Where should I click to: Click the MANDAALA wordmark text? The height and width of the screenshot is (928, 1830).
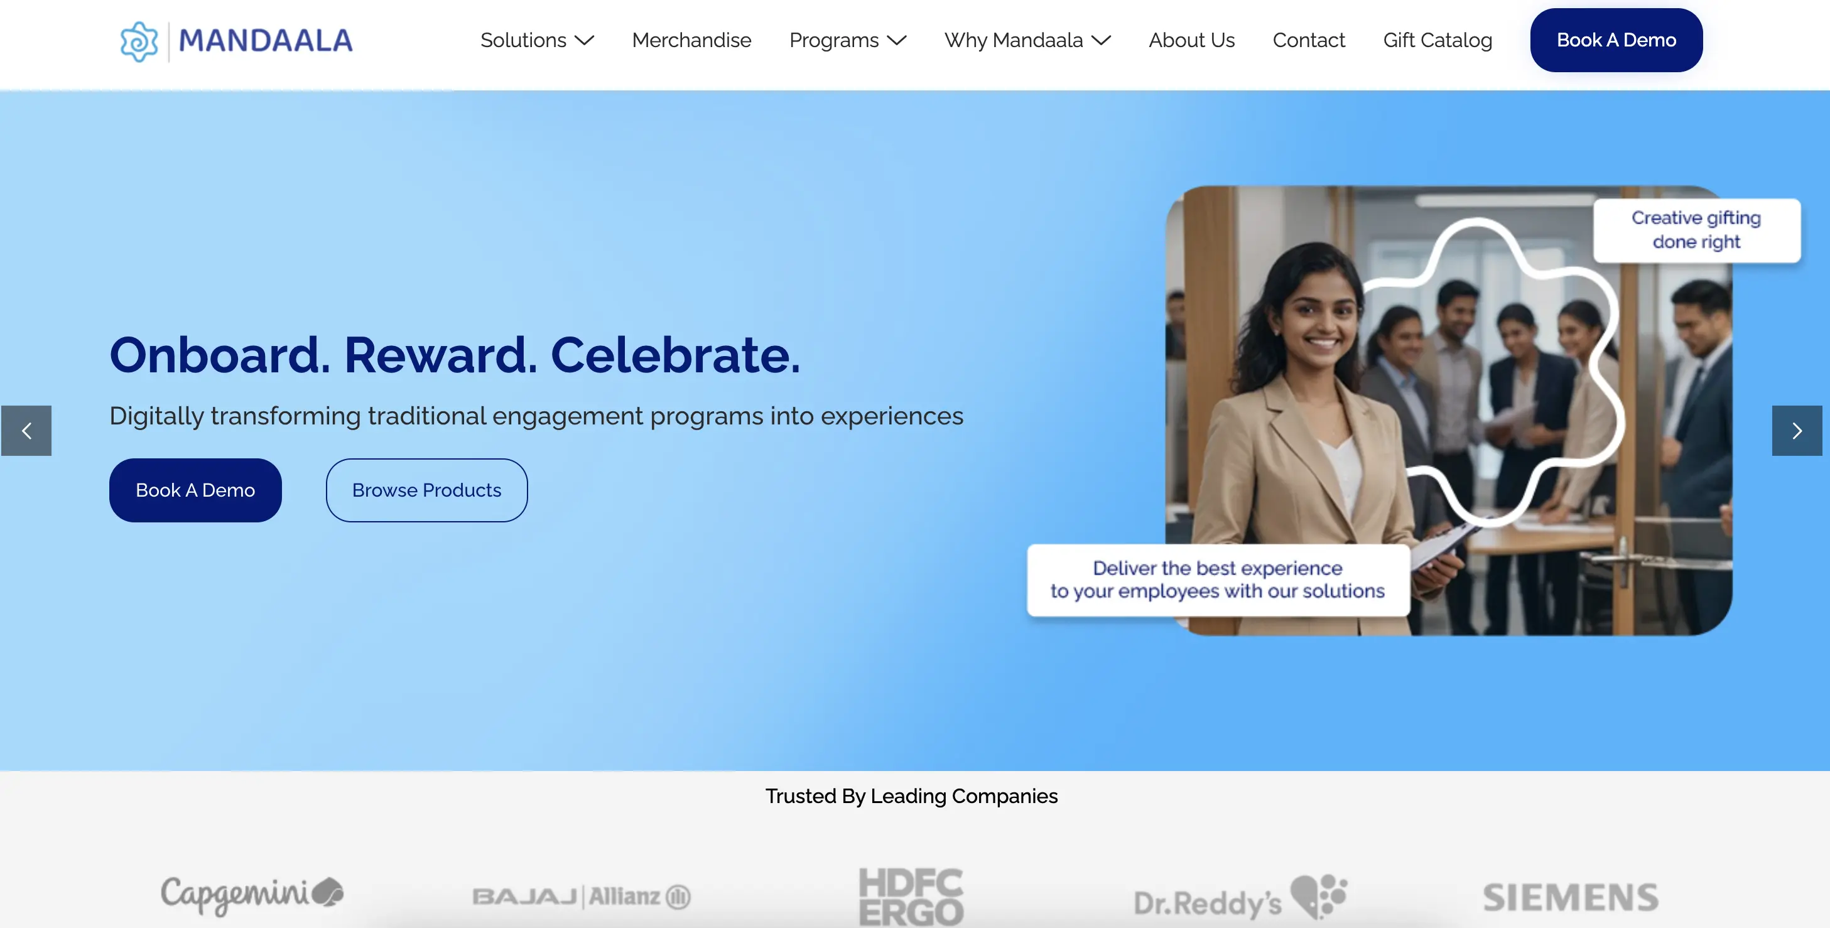[x=266, y=41]
